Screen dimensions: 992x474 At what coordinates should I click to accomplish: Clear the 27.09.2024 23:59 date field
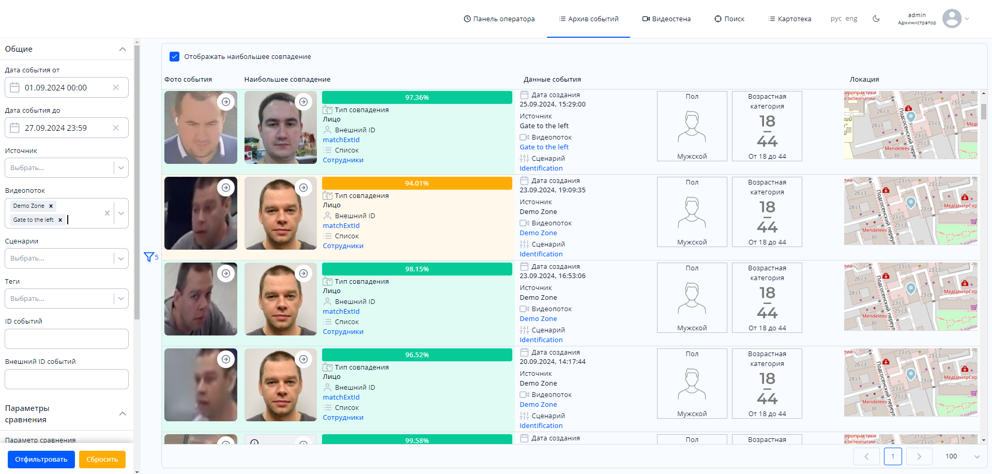[x=116, y=128]
